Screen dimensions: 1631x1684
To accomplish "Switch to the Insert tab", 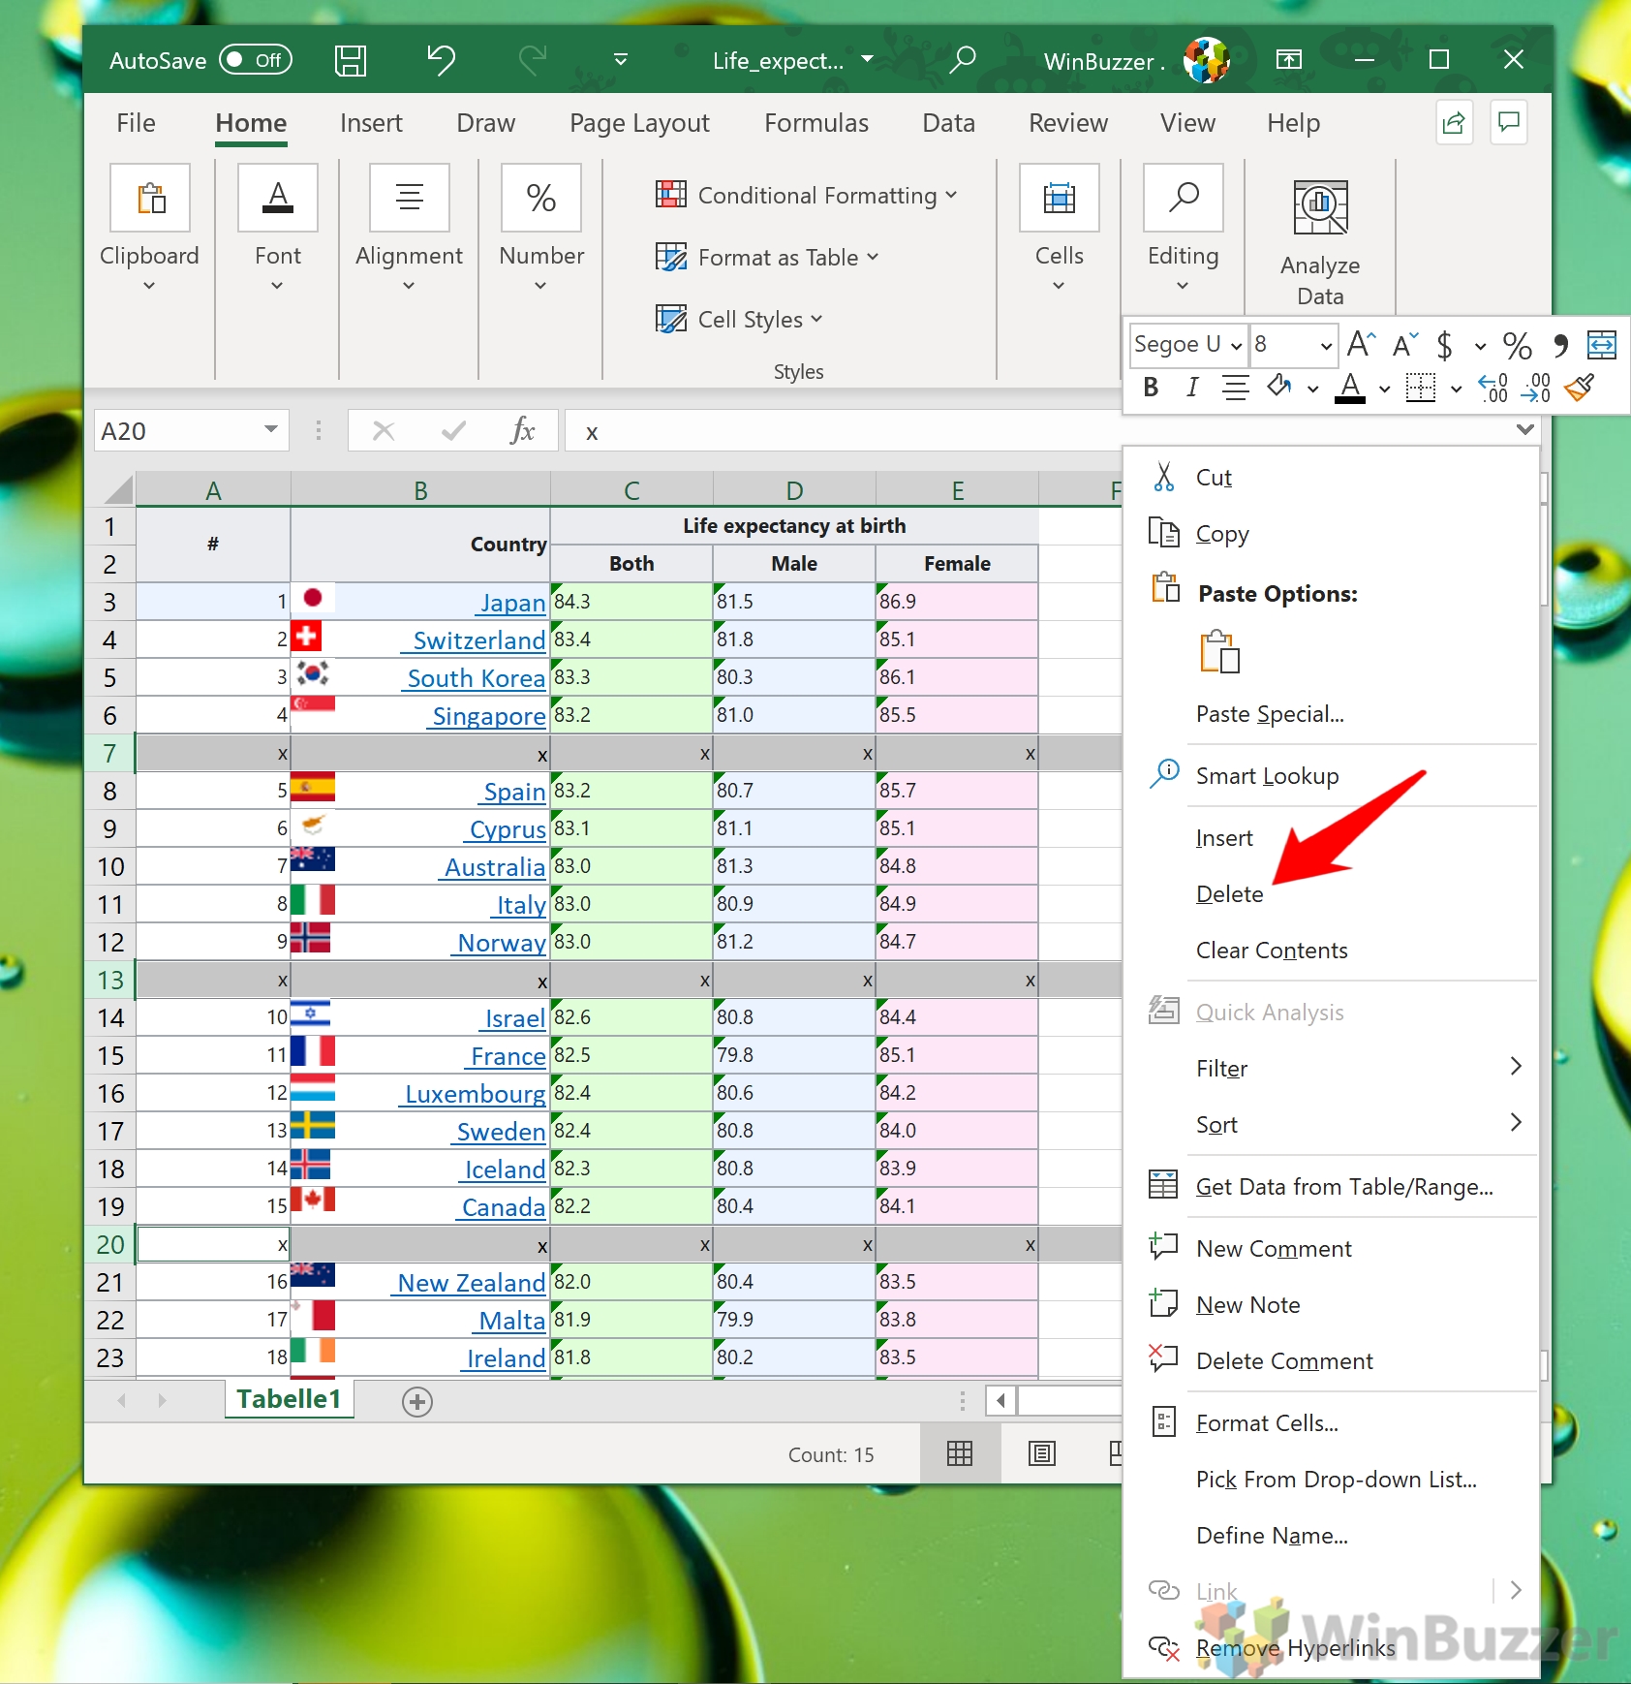I will pos(371,123).
